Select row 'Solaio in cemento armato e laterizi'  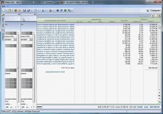tap(97, 49)
